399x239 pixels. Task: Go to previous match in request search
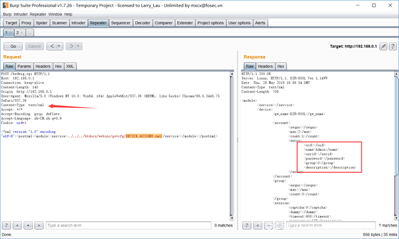(17, 225)
